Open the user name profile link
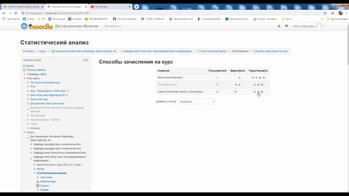 [304, 26]
